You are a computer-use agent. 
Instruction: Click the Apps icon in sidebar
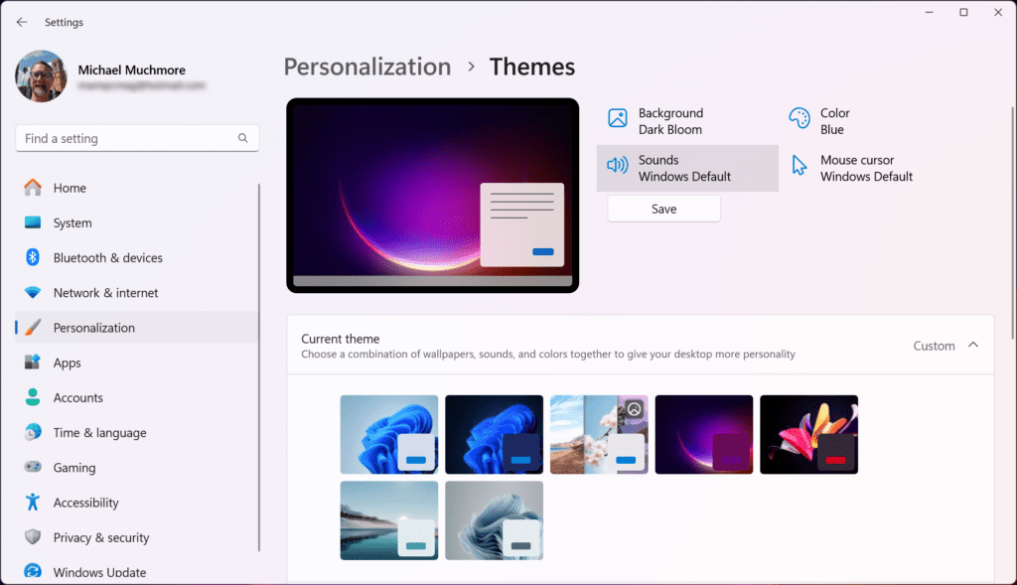coord(33,363)
